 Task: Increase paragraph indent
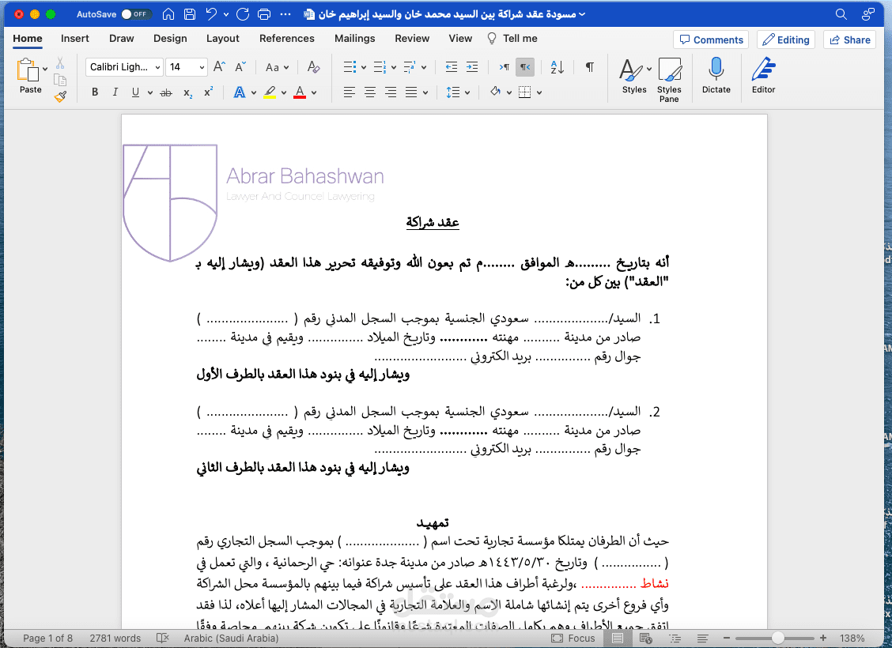point(472,67)
